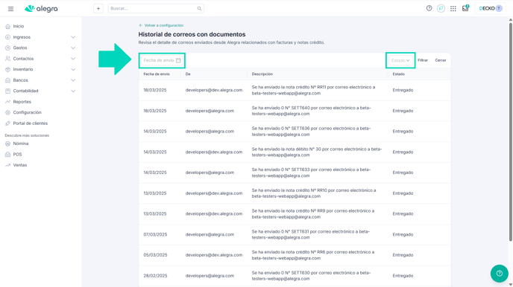513x287 pixels.
Task: Expand the Contactos menu chevron
Action: 73,59
